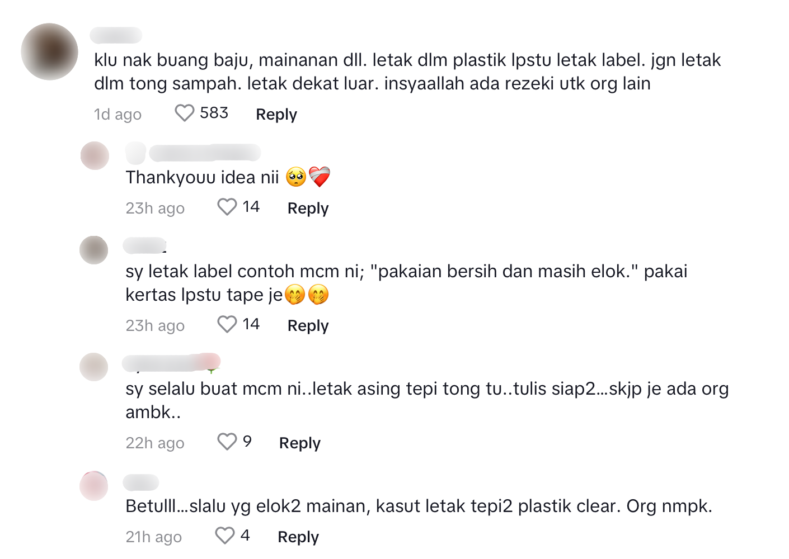789x559 pixels.
Task: Like the top comment with 583 likes
Action: tap(184, 113)
